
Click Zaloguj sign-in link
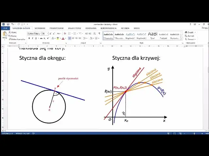pyautogui.click(x=205, y=28)
